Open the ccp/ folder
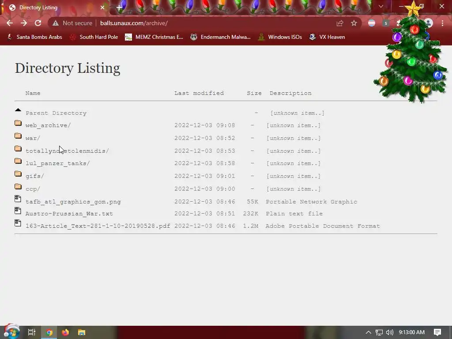 coord(33,189)
